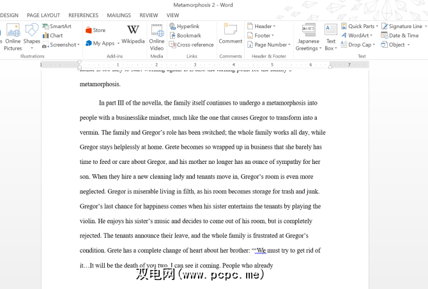Viewport: 428px width, 289px height.
Task: Open the Footer options
Action: (261, 36)
